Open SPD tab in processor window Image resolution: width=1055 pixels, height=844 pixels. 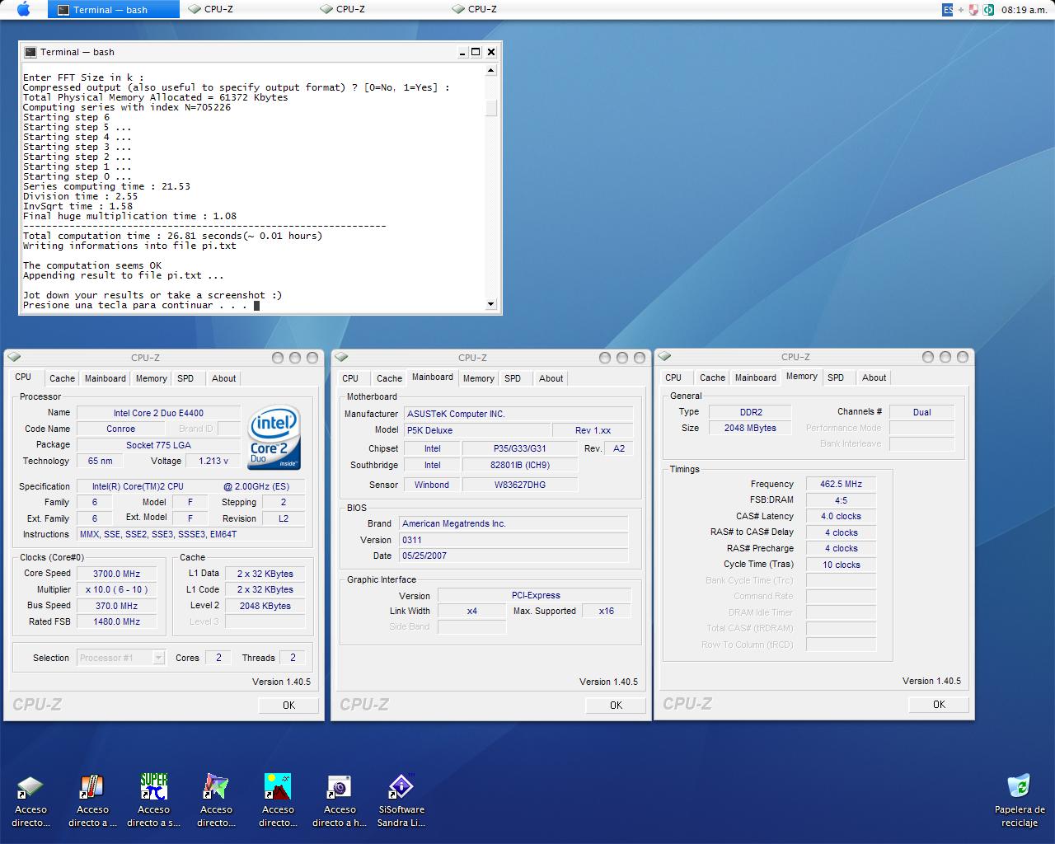click(185, 378)
